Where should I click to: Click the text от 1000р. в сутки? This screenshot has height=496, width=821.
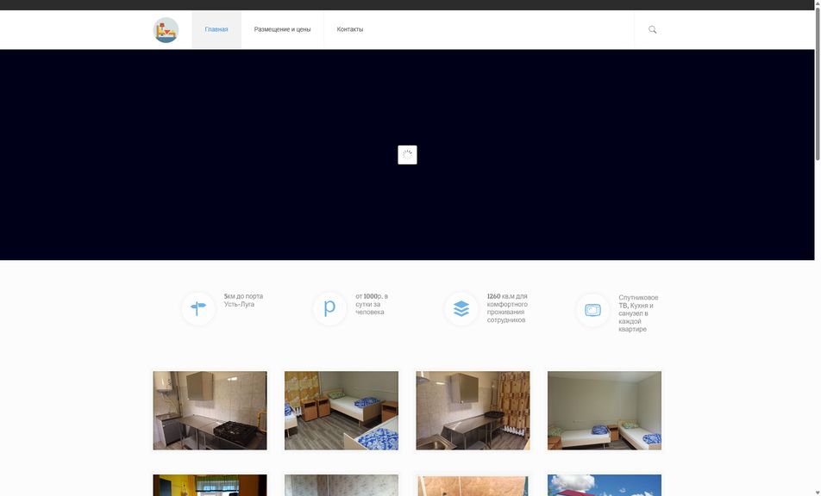coord(372,304)
